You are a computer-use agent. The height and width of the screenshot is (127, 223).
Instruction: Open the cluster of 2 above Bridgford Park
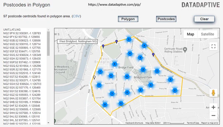pos(143,70)
